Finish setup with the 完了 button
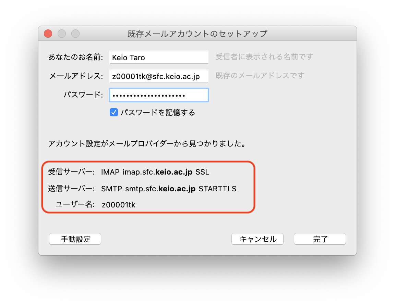Image resolution: width=395 pixels, height=306 pixels. tap(320, 239)
